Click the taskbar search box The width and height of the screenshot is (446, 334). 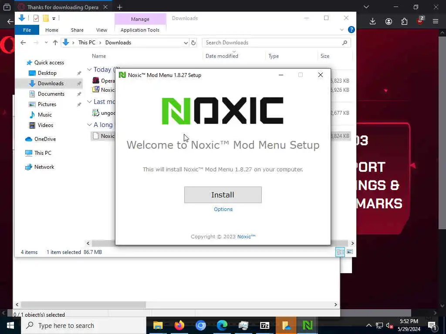(84, 325)
